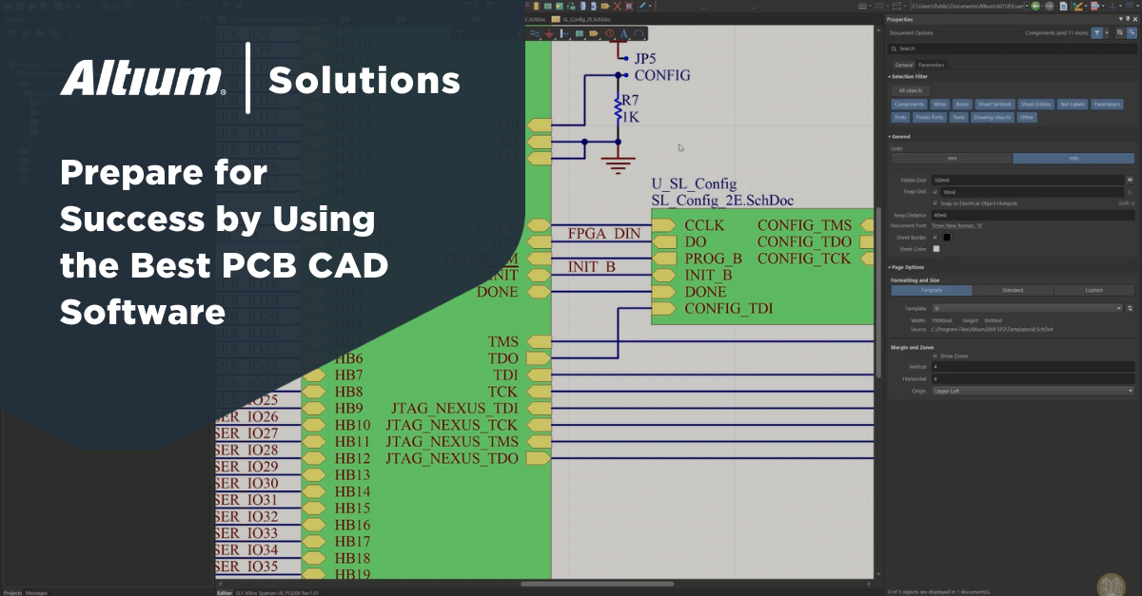Select mm units button
Viewport: 1142px width, 596px height.
(951, 158)
